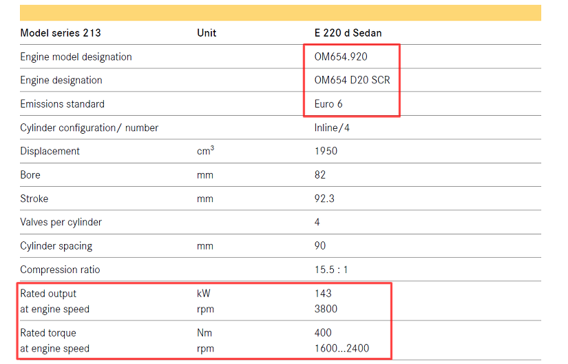Click the 'Emissions standard' label
Image resolution: width=568 pixels, height=364 pixels.
coord(62,104)
